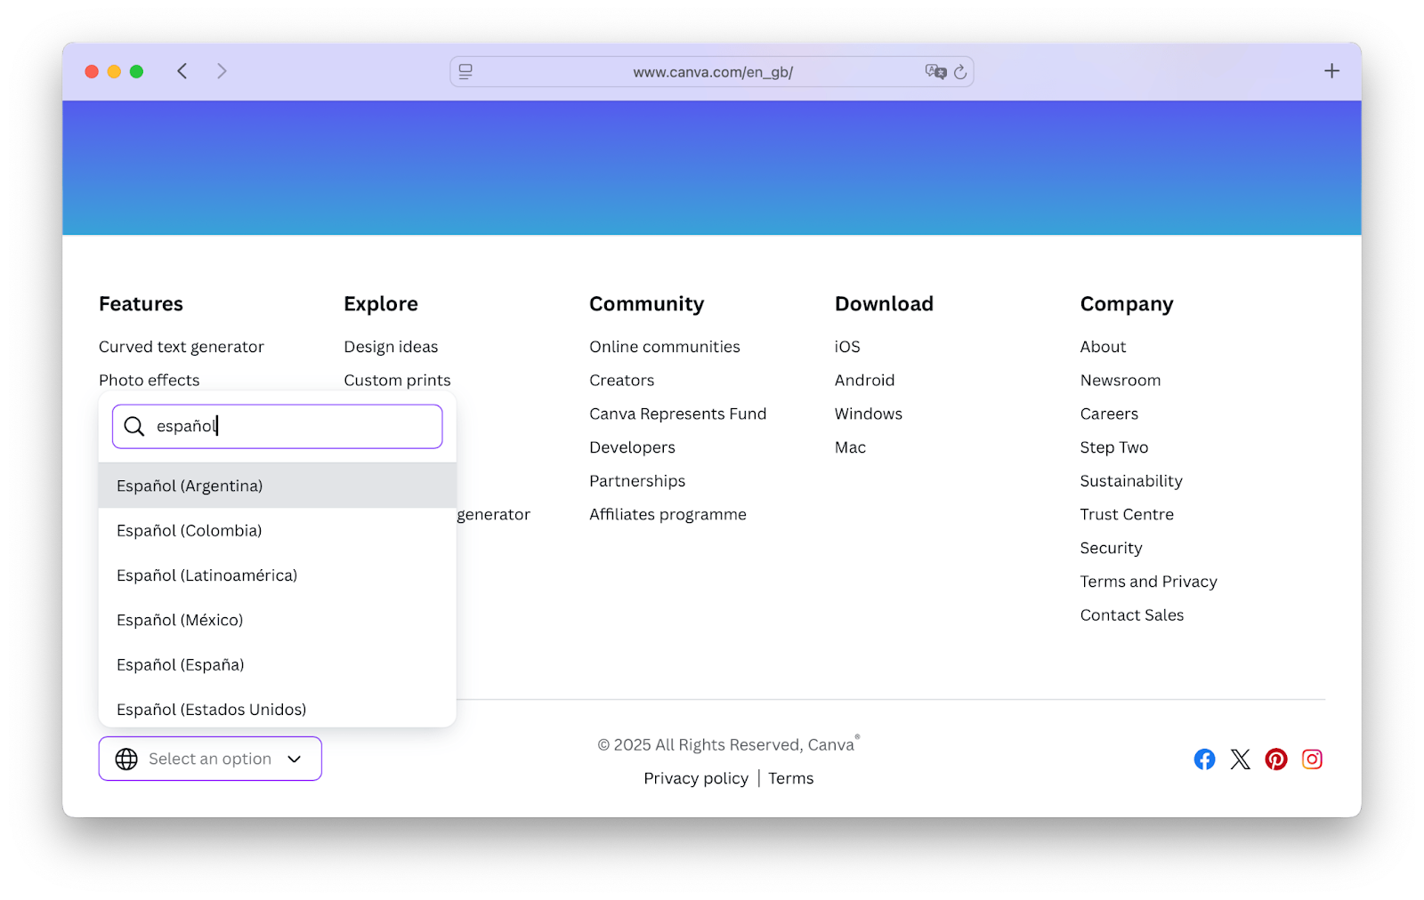Click the Curved text generator link
1424x900 pixels.
(x=181, y=346)
